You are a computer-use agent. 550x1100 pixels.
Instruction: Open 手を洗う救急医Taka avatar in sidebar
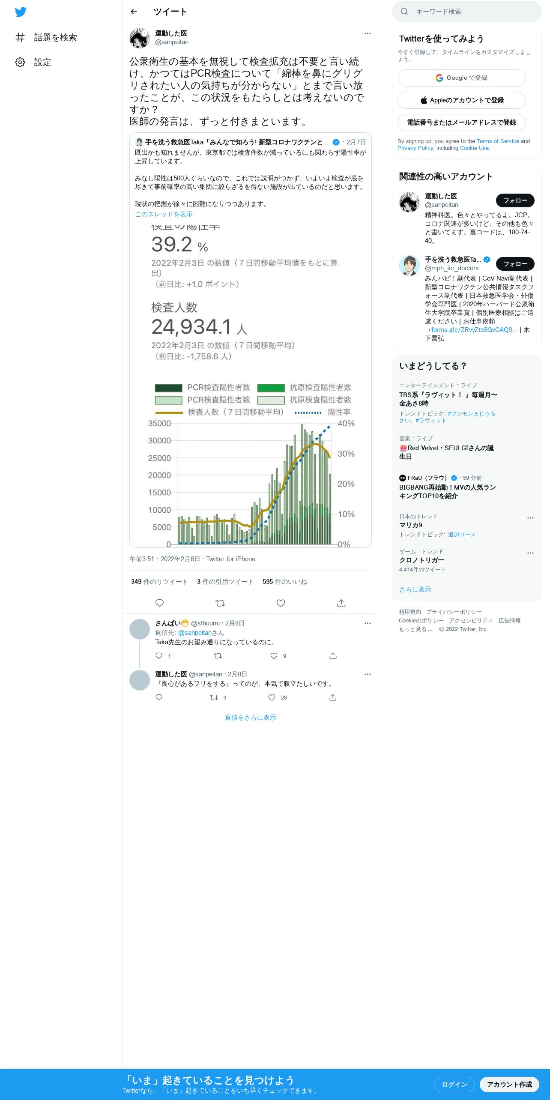pos(410,266)
